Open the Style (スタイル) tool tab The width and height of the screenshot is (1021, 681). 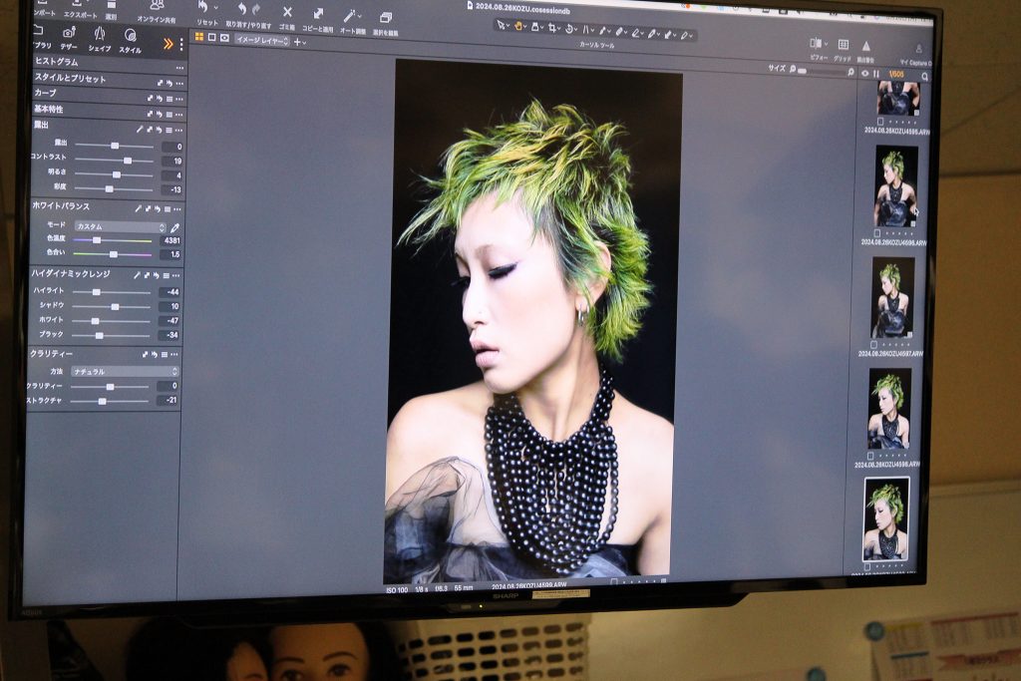[x=130, y=36]
